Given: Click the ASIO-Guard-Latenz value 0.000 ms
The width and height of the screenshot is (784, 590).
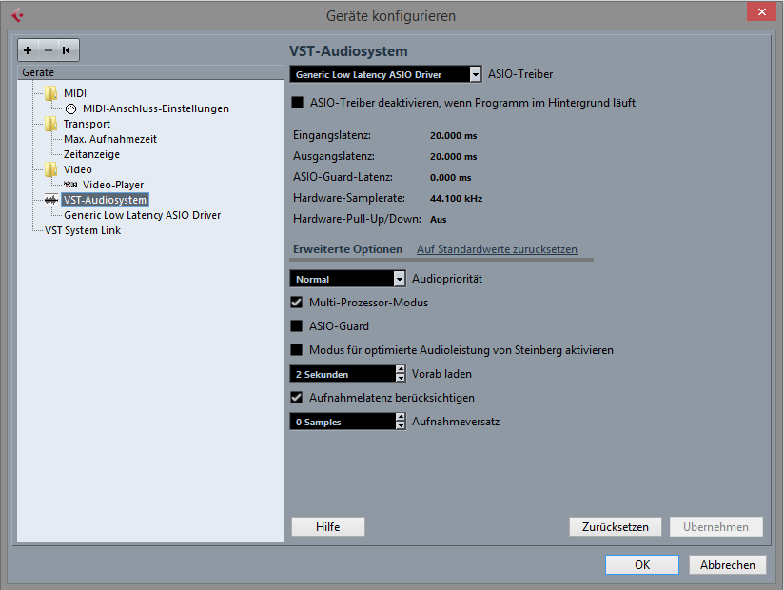Looking at the screenshot, I should click(450, 178).
